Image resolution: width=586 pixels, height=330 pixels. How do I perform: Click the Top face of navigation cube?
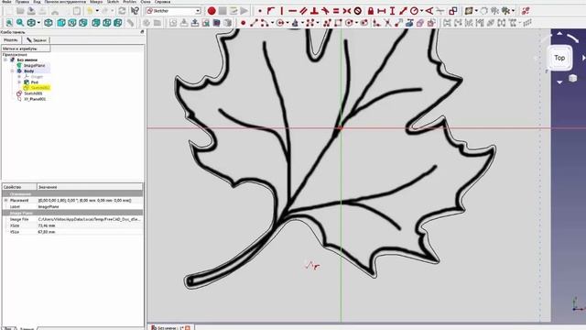(559, 58)
